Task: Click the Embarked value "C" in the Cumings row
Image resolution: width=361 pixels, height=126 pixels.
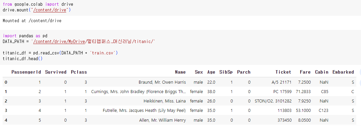Action: pyautogui.click(x=353, y=92)
